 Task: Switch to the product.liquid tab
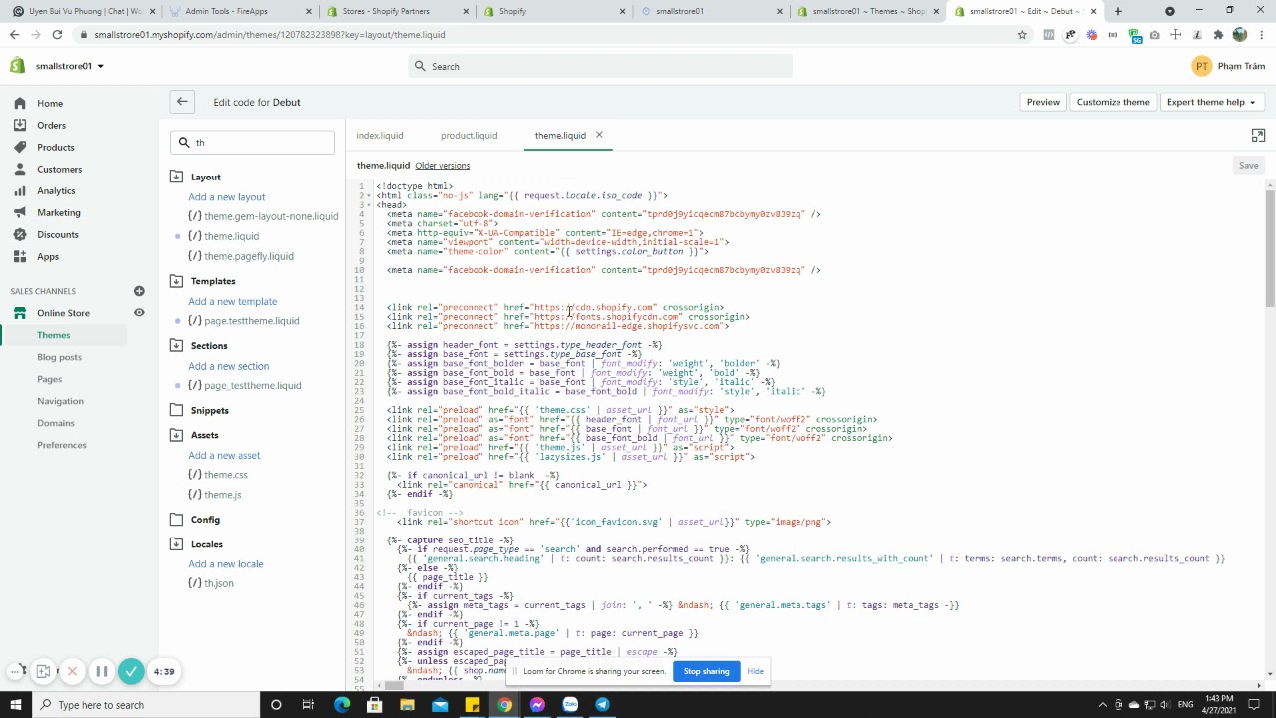click(469, 136)
